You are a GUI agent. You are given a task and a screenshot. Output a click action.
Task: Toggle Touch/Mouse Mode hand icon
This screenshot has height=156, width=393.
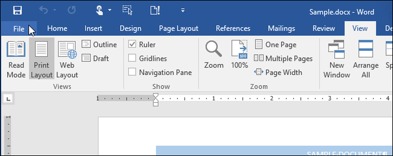[x=99, y=11]
